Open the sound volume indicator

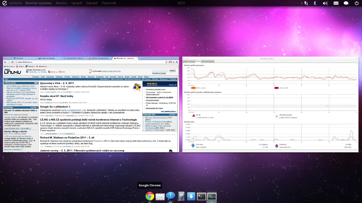coord(325,3)
